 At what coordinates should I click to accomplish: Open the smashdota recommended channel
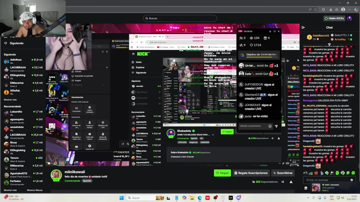[x=23, y=129]
